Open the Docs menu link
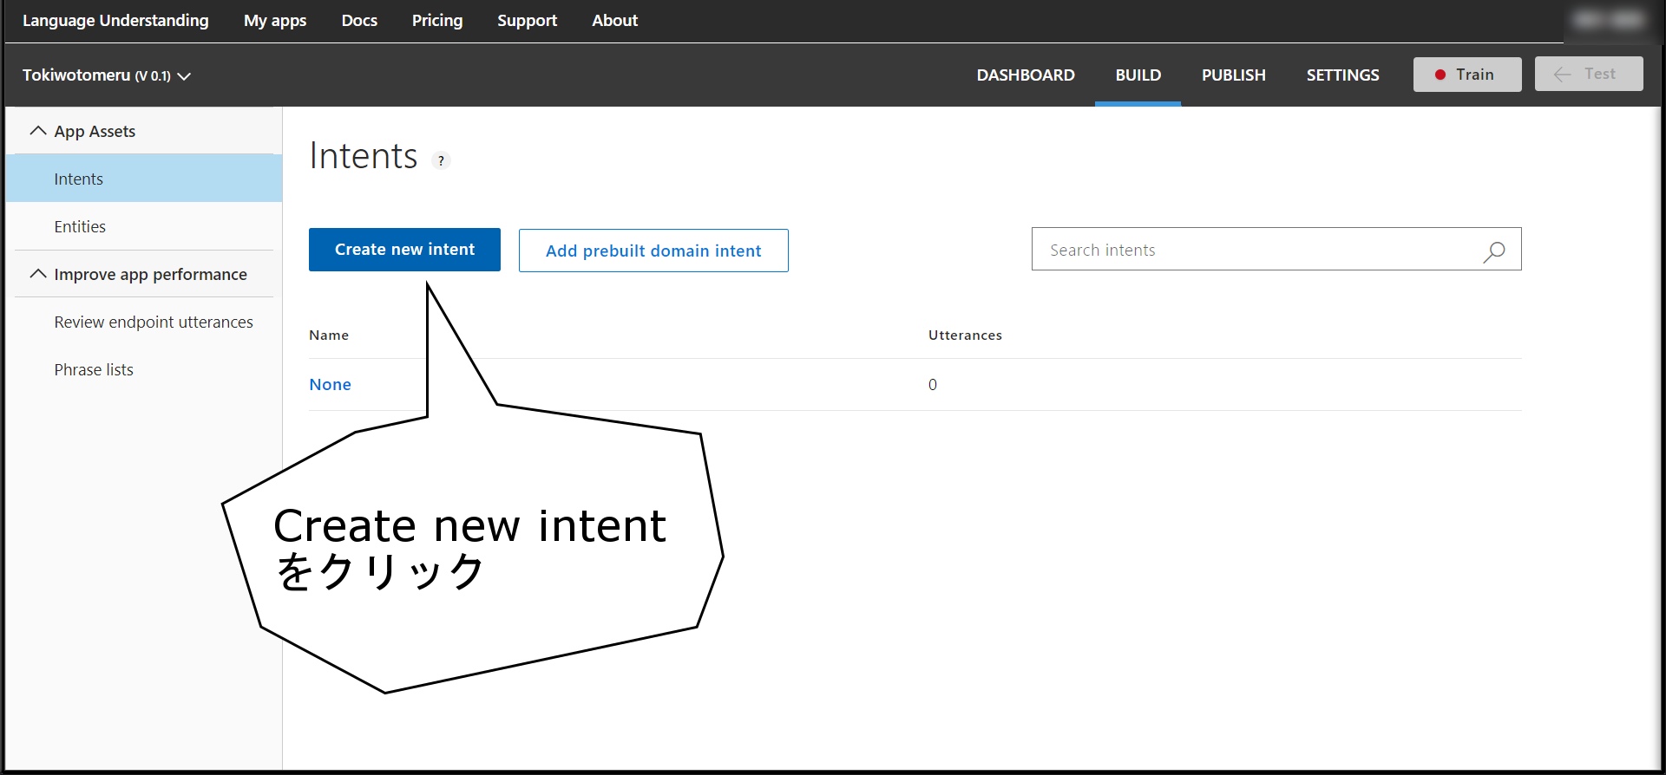The height and width of the screenshot is (775, 1666). [x=359, y=21]
